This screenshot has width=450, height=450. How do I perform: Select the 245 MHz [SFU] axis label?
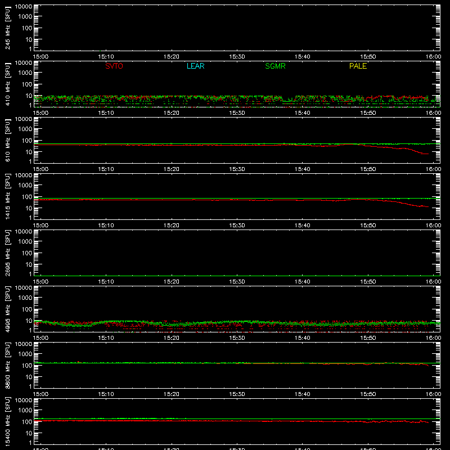click(8, 28)
